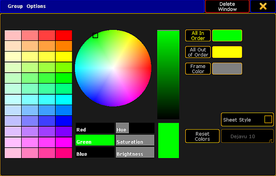
Task: Open the Dejavu 10 font selector
Action: coord(247,136)
